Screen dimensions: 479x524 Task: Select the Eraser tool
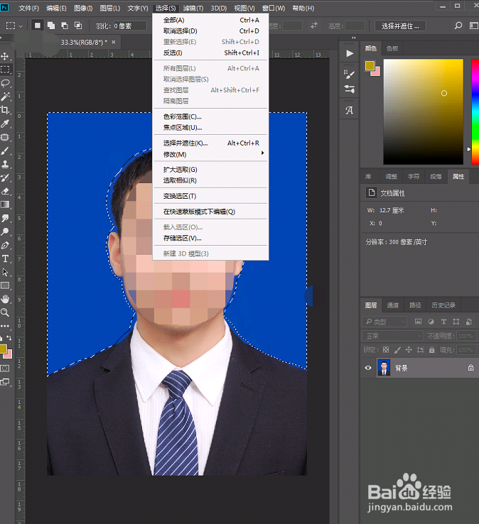click(x=5, y=191)
